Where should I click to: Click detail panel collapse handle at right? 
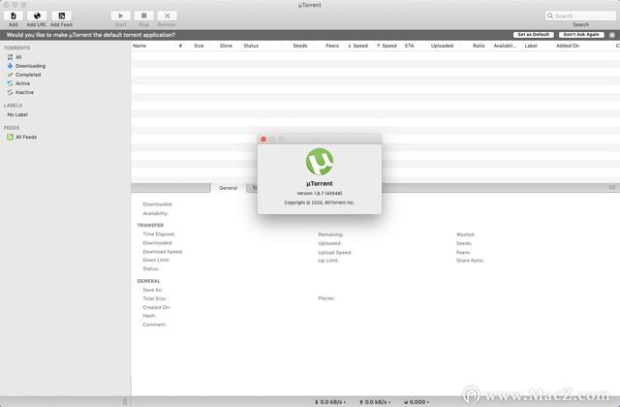tap(612, 188)
